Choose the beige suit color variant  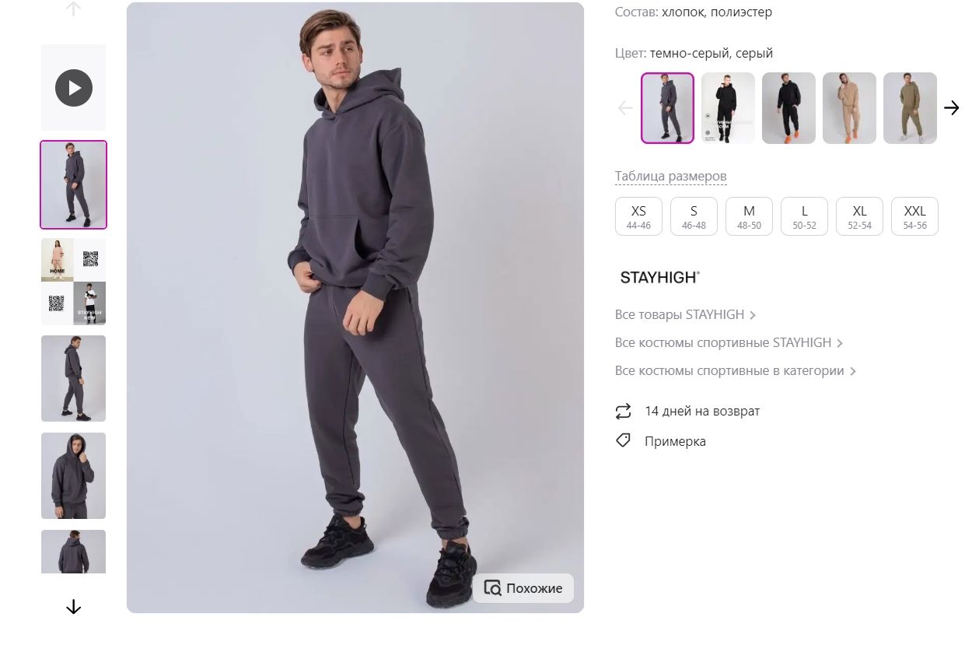tap(849, 108)
